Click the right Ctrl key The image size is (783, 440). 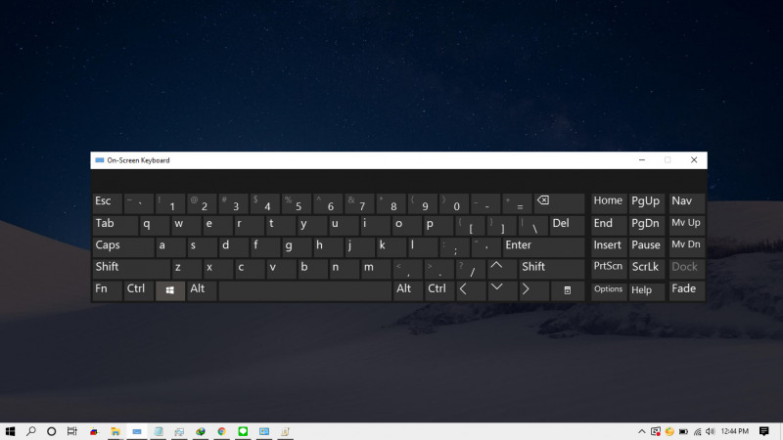point(439,290)
